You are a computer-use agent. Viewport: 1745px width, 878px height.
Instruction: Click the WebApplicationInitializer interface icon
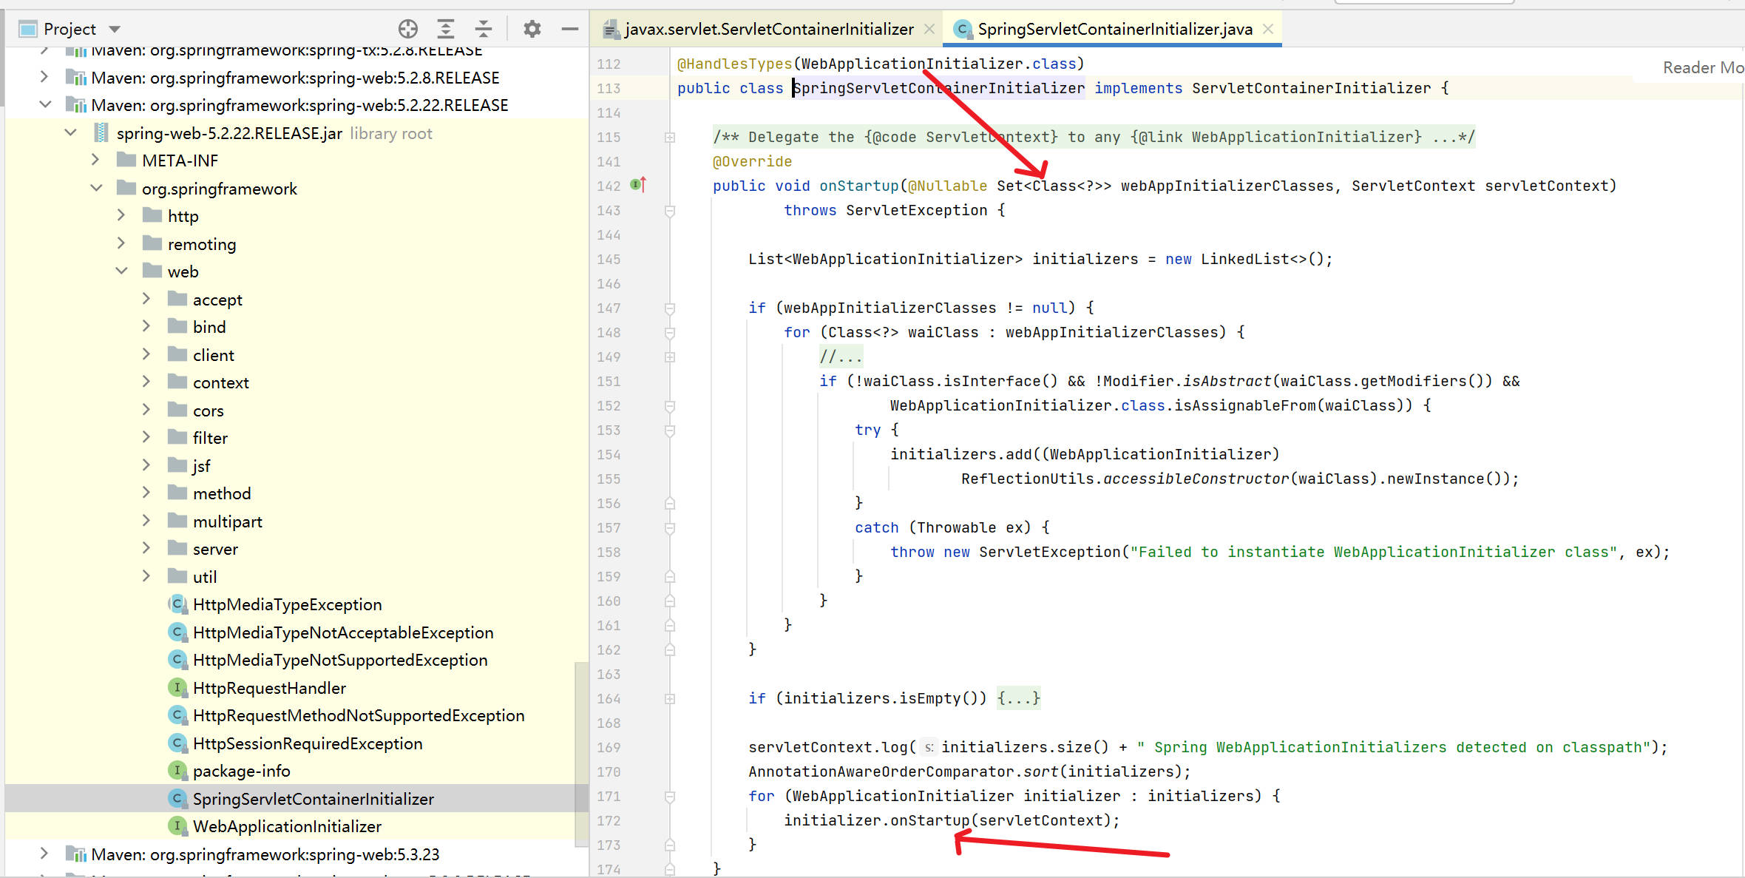tap(177, 826)
